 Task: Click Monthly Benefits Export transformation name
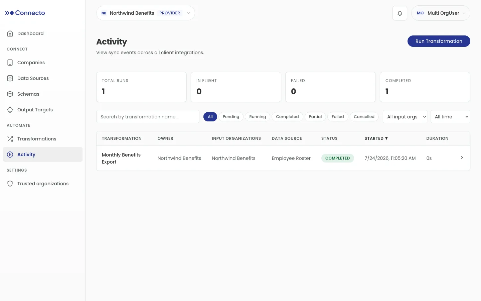click(x=121, y=158)
